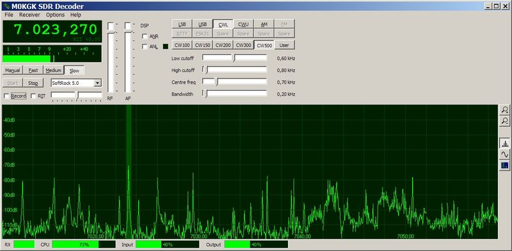Click the High cutoff slider handle
This screenshot has width=512, height=251.
click(205, 70)
